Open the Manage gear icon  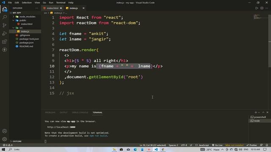pos(5,139)
